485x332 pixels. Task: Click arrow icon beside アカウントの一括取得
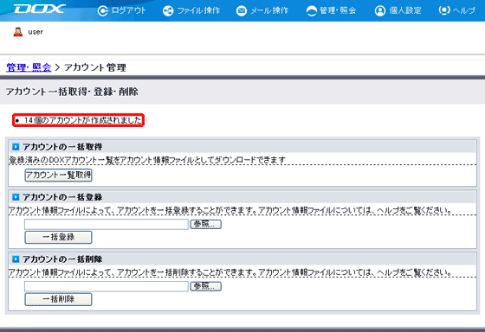click(16, 147)
